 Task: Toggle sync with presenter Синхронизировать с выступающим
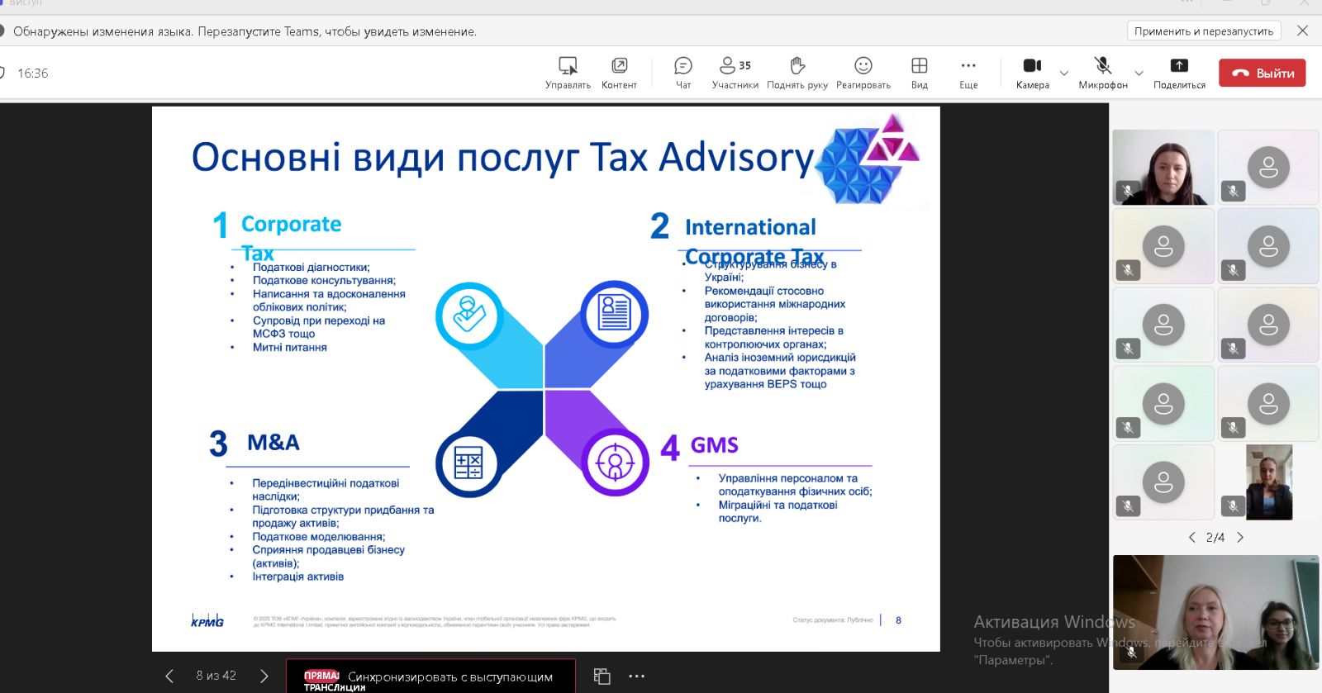[x=430, y=676]
